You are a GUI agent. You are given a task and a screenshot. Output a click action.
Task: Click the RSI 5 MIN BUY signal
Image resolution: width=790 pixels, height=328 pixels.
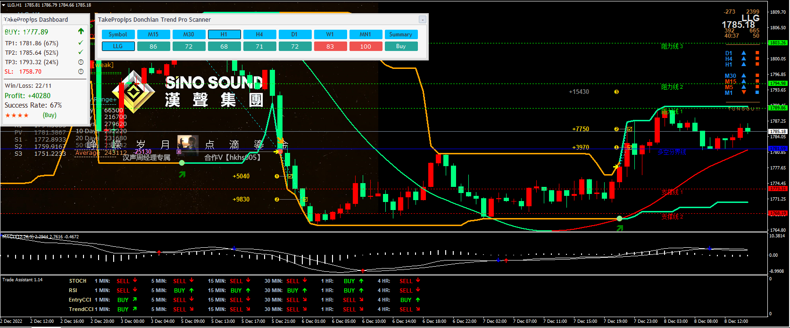[x=180, y=290]
